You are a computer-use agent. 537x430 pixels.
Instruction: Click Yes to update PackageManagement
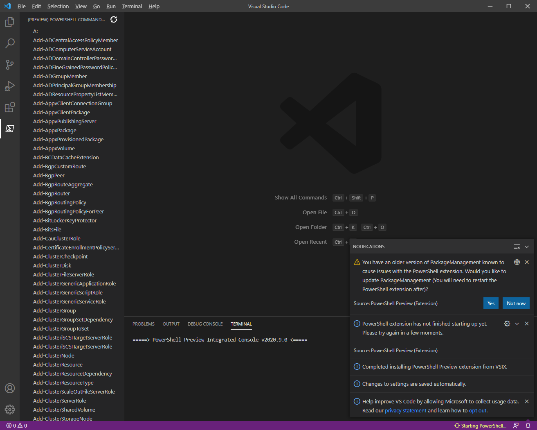(x=491, y=303)
